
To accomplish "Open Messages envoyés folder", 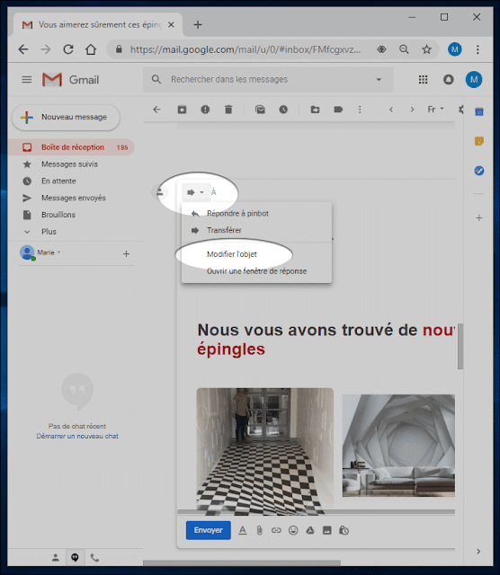I will (x=71, y=198).
